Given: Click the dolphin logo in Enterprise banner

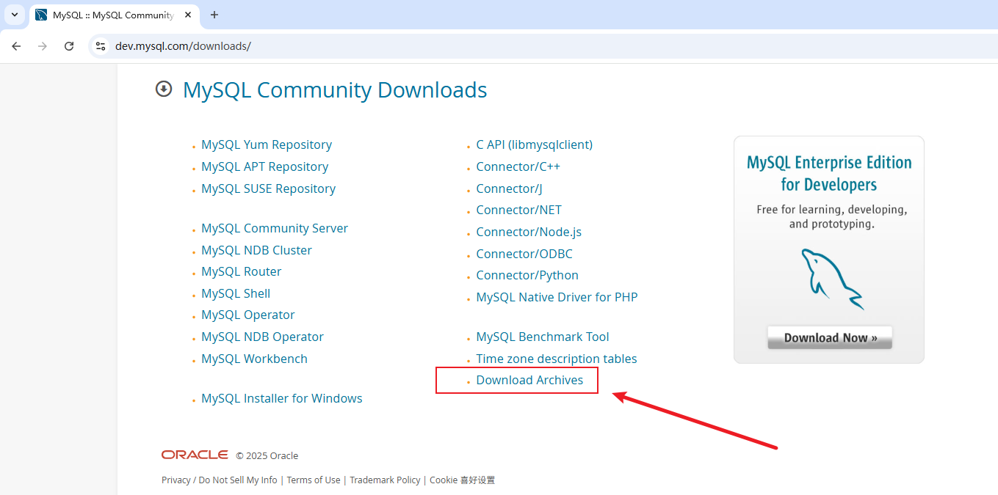Looking at the screenshot, I should [x=832, y=279].
